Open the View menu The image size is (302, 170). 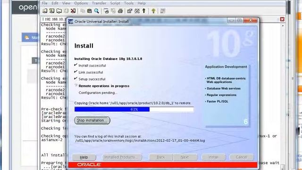pos(66,3)
